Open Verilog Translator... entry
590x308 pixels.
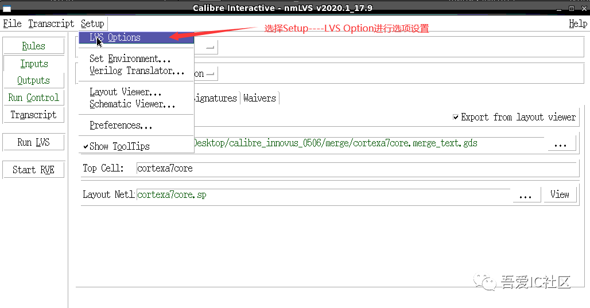click(x=137, y=71)
